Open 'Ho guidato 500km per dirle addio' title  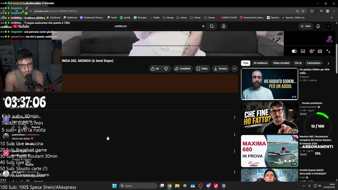[x=314, y=71]
